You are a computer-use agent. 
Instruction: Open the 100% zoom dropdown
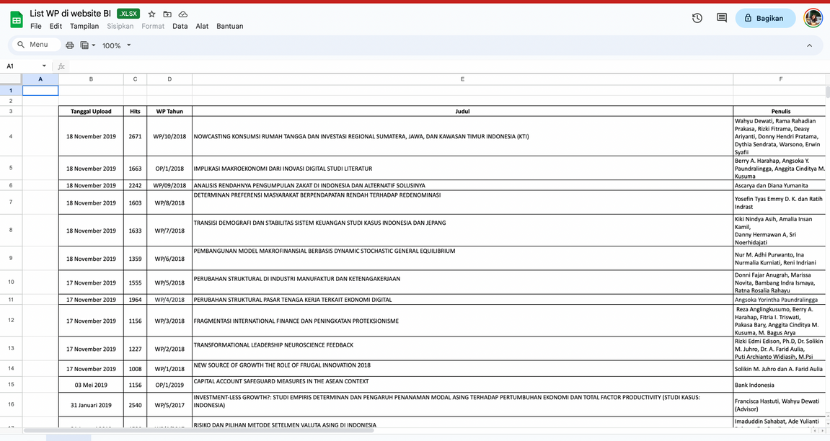click(x=116, y=45)
